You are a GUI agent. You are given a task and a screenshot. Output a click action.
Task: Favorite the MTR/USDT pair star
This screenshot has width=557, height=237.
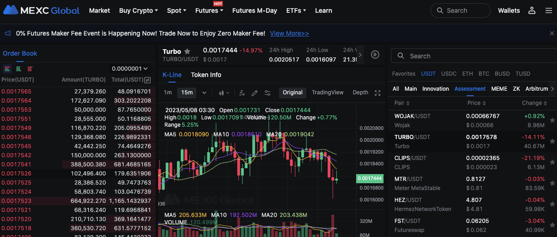552,184
